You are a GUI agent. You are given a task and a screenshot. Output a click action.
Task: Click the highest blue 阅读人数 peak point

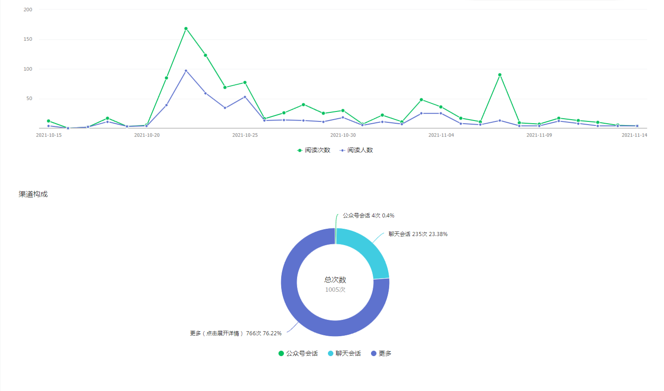186,71
